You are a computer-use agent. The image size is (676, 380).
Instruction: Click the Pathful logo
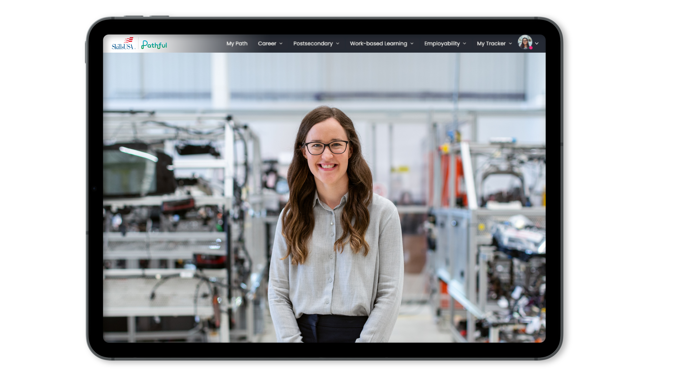[x=154, y=45]
